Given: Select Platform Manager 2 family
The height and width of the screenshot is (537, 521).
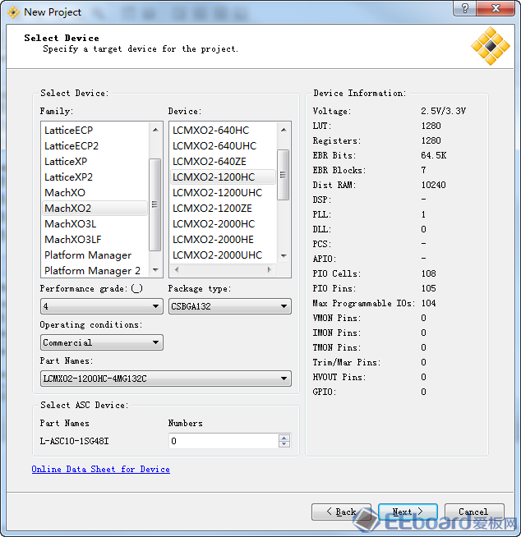Looking at the screenshot, I should coord(92,271).
